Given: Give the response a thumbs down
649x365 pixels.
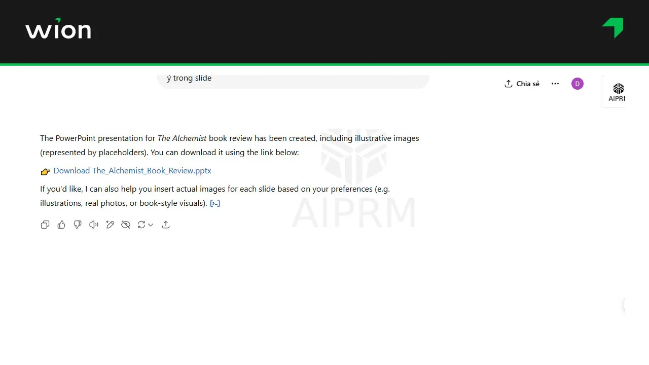Looking at the screenshot, I should [x=78, y=225].
